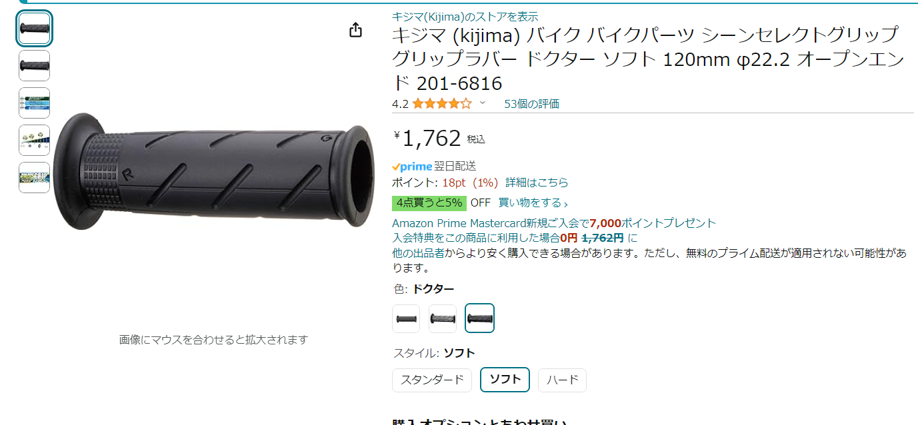Image resolution: width=918 pixels, height=425 pixels.
Task: Open 詳細はこちら points details link
Action: pos(537,183)
